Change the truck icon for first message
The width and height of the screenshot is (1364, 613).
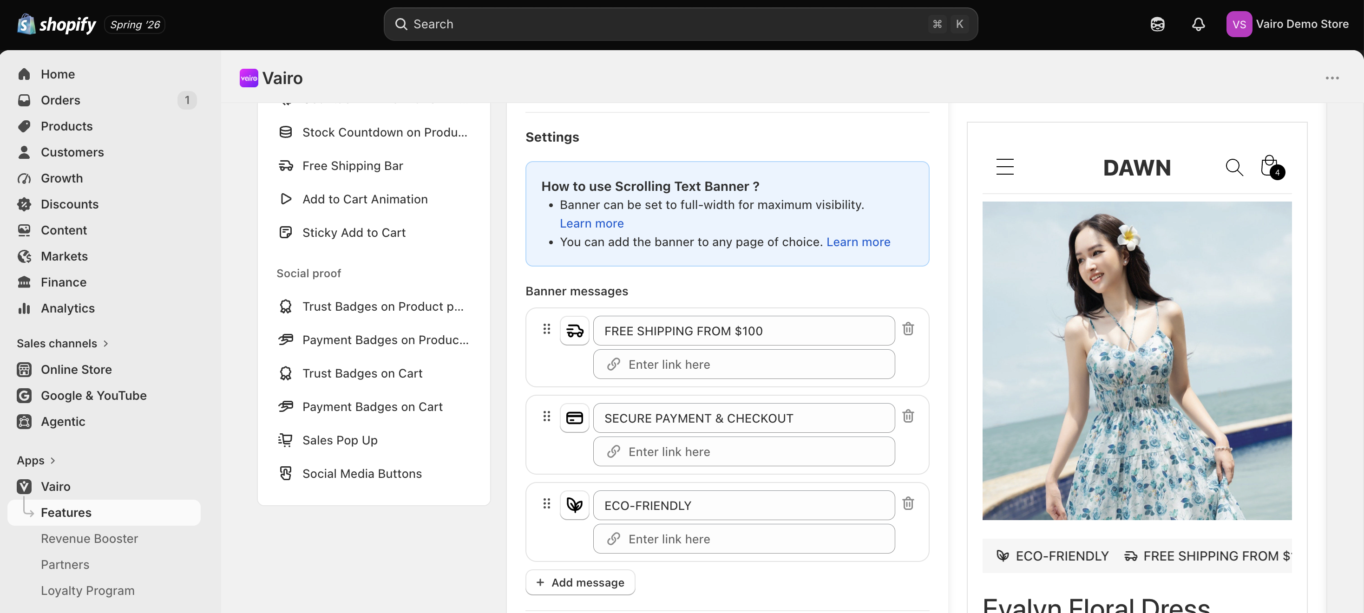click(575, 331)
